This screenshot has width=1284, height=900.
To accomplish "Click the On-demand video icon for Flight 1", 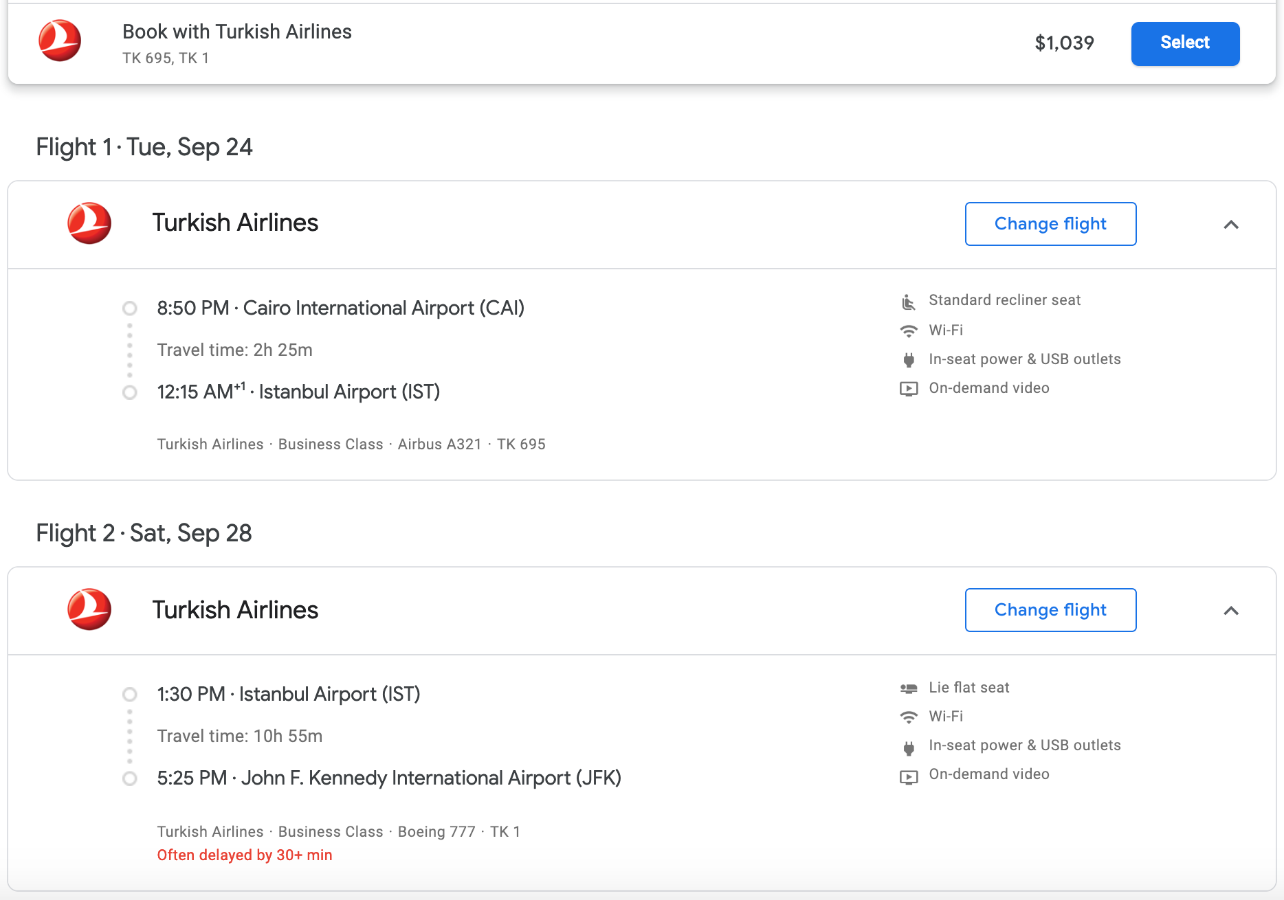I will click(x=909, y=389).
